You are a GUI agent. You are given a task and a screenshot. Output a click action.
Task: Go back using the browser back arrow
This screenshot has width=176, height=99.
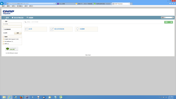[x=2, y=4]
